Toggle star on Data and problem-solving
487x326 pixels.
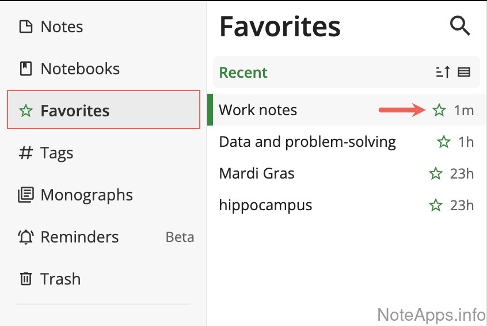[444, 142]
